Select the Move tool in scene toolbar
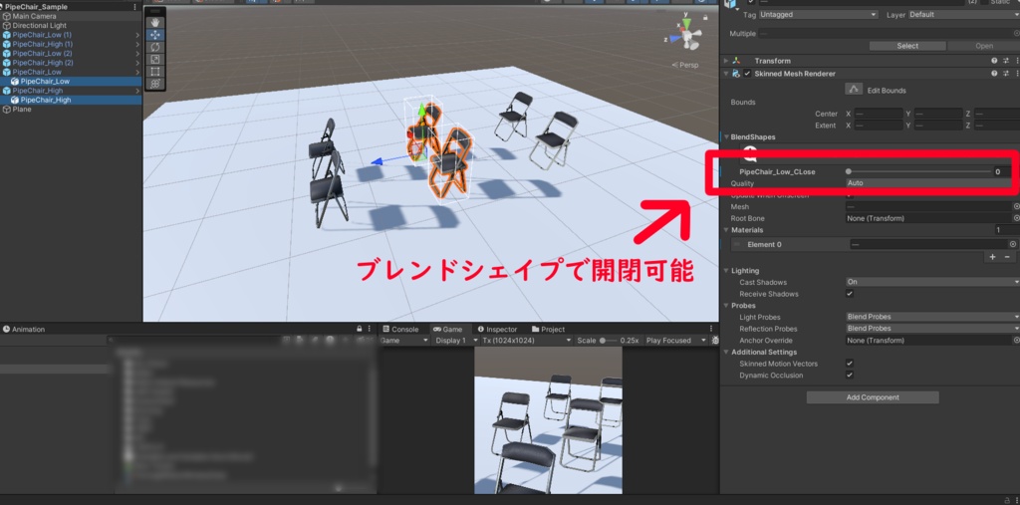Image resolution: width=1020 pixels, height=505 pixels. [155, 35]
